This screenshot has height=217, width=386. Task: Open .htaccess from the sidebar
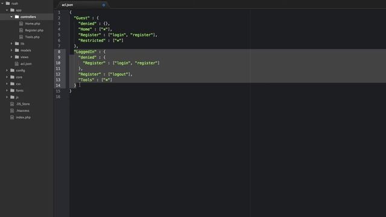pos(23,110)
